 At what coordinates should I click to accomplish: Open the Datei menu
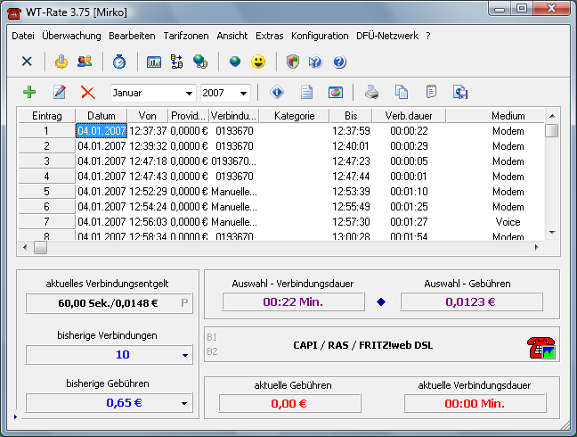tap(23, 36)
